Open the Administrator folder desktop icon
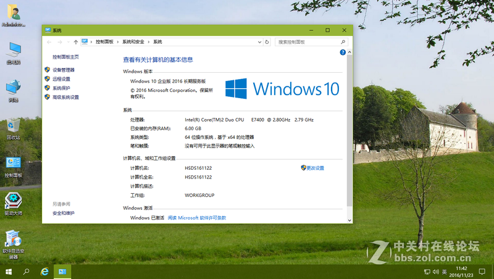This screenshot has height=279, width=494. 13,15
